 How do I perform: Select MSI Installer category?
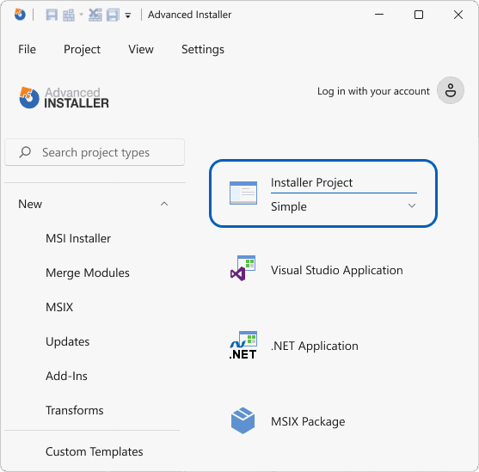pyautogui.click(x=78, y=238)
